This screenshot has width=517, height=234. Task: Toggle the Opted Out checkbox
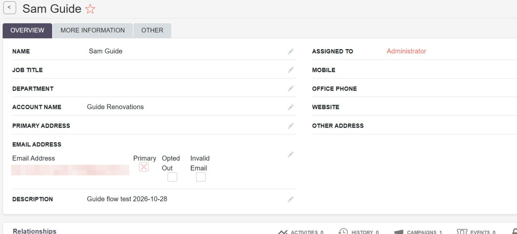172,177
